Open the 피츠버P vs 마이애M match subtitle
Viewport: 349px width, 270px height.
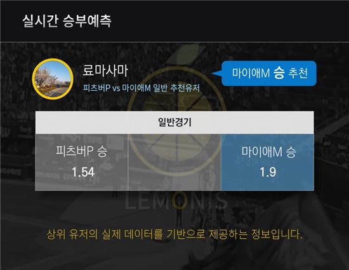coord(142,88)
